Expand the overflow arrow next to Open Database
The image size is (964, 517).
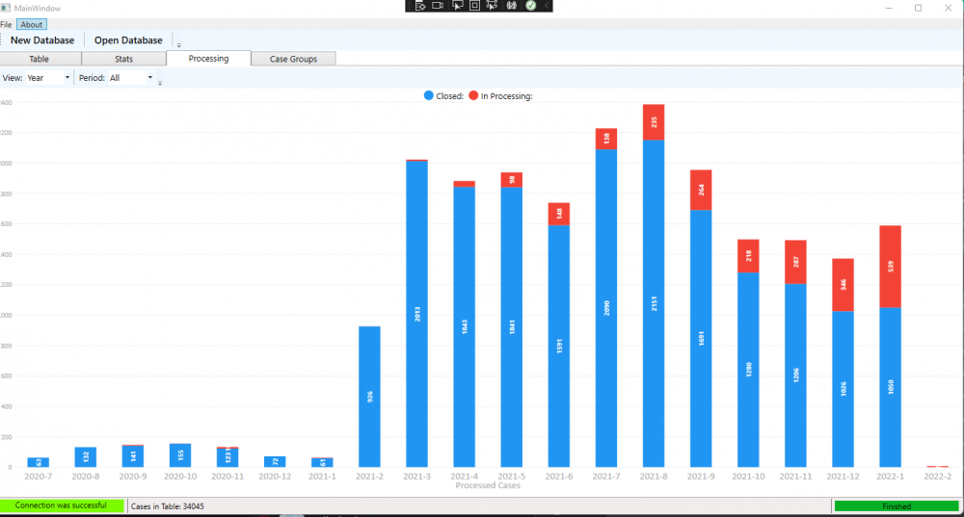179,45
